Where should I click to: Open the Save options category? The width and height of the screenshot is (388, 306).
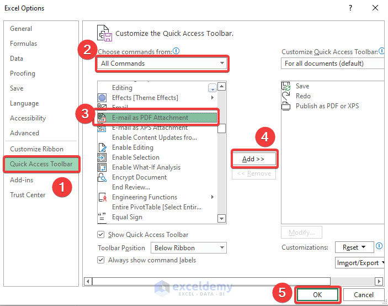(x=17, y=88)
